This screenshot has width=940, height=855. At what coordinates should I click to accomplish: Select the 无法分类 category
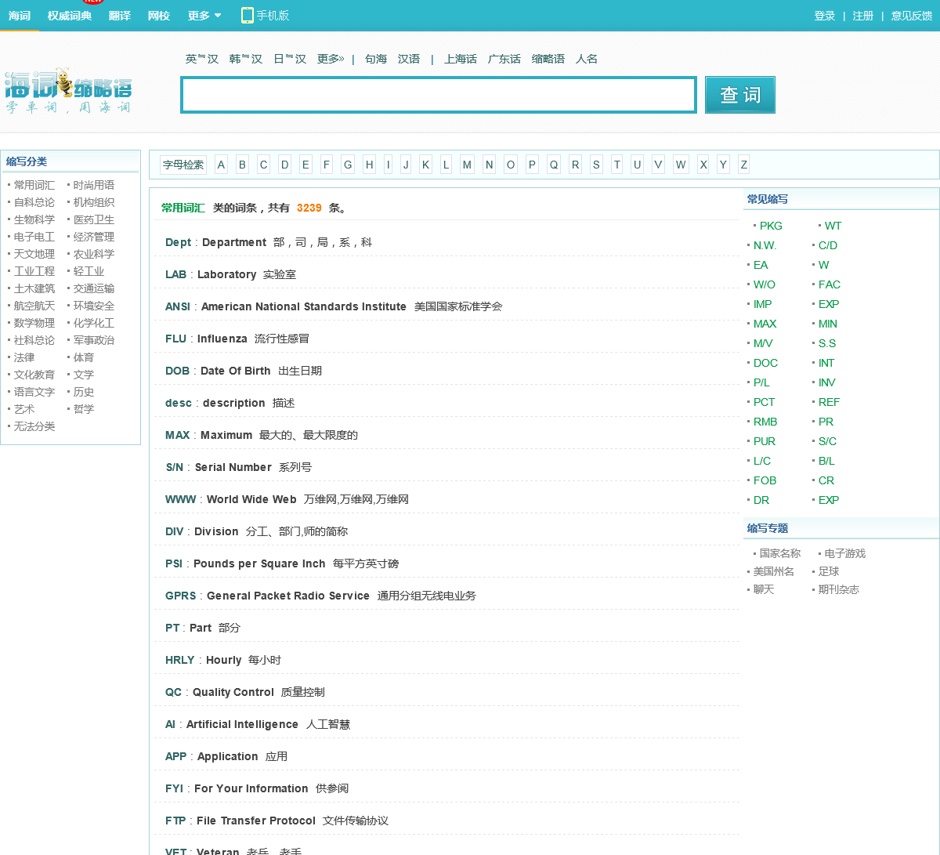pos(34,426)
